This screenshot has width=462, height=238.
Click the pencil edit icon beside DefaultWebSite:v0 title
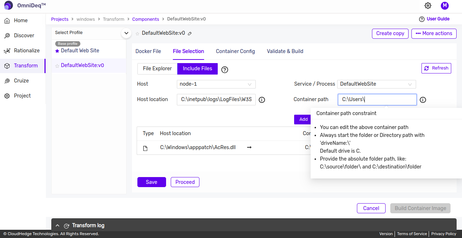[190, 33]
